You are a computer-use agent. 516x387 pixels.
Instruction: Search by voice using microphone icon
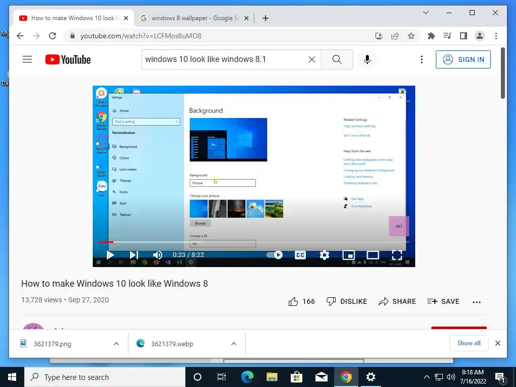[367, 59]
